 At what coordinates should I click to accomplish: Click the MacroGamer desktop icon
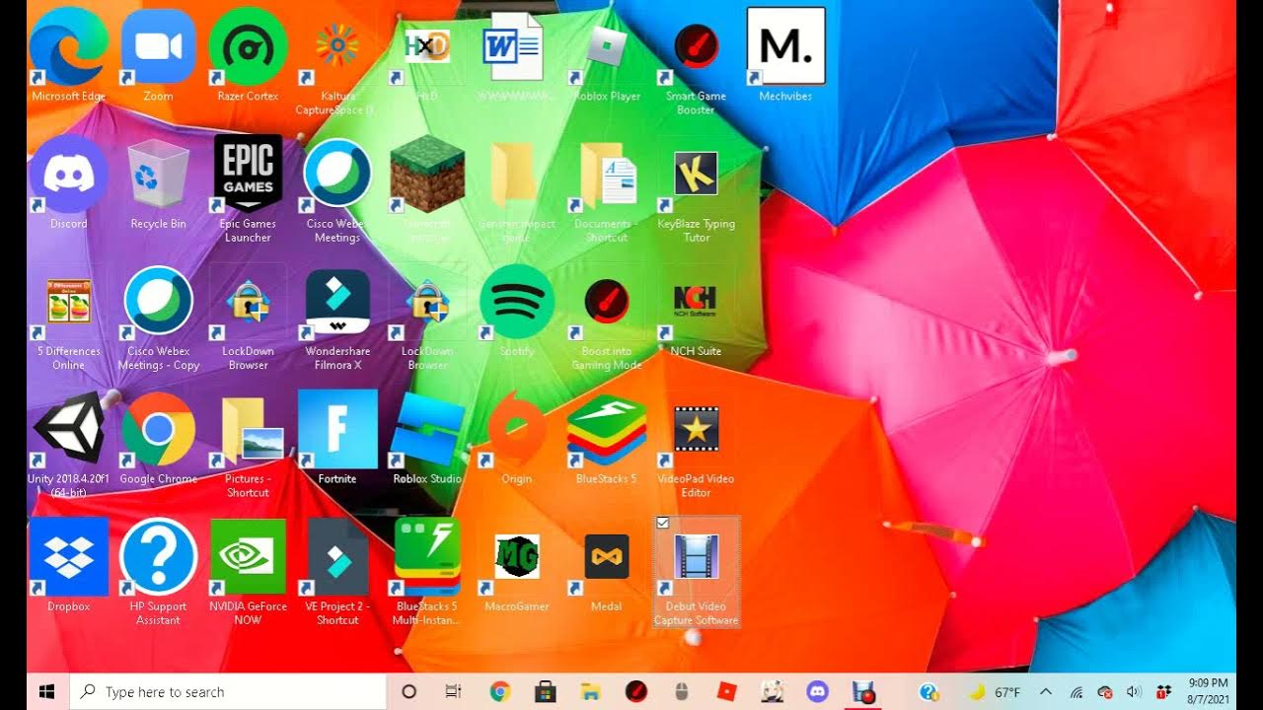click(516, 557)
